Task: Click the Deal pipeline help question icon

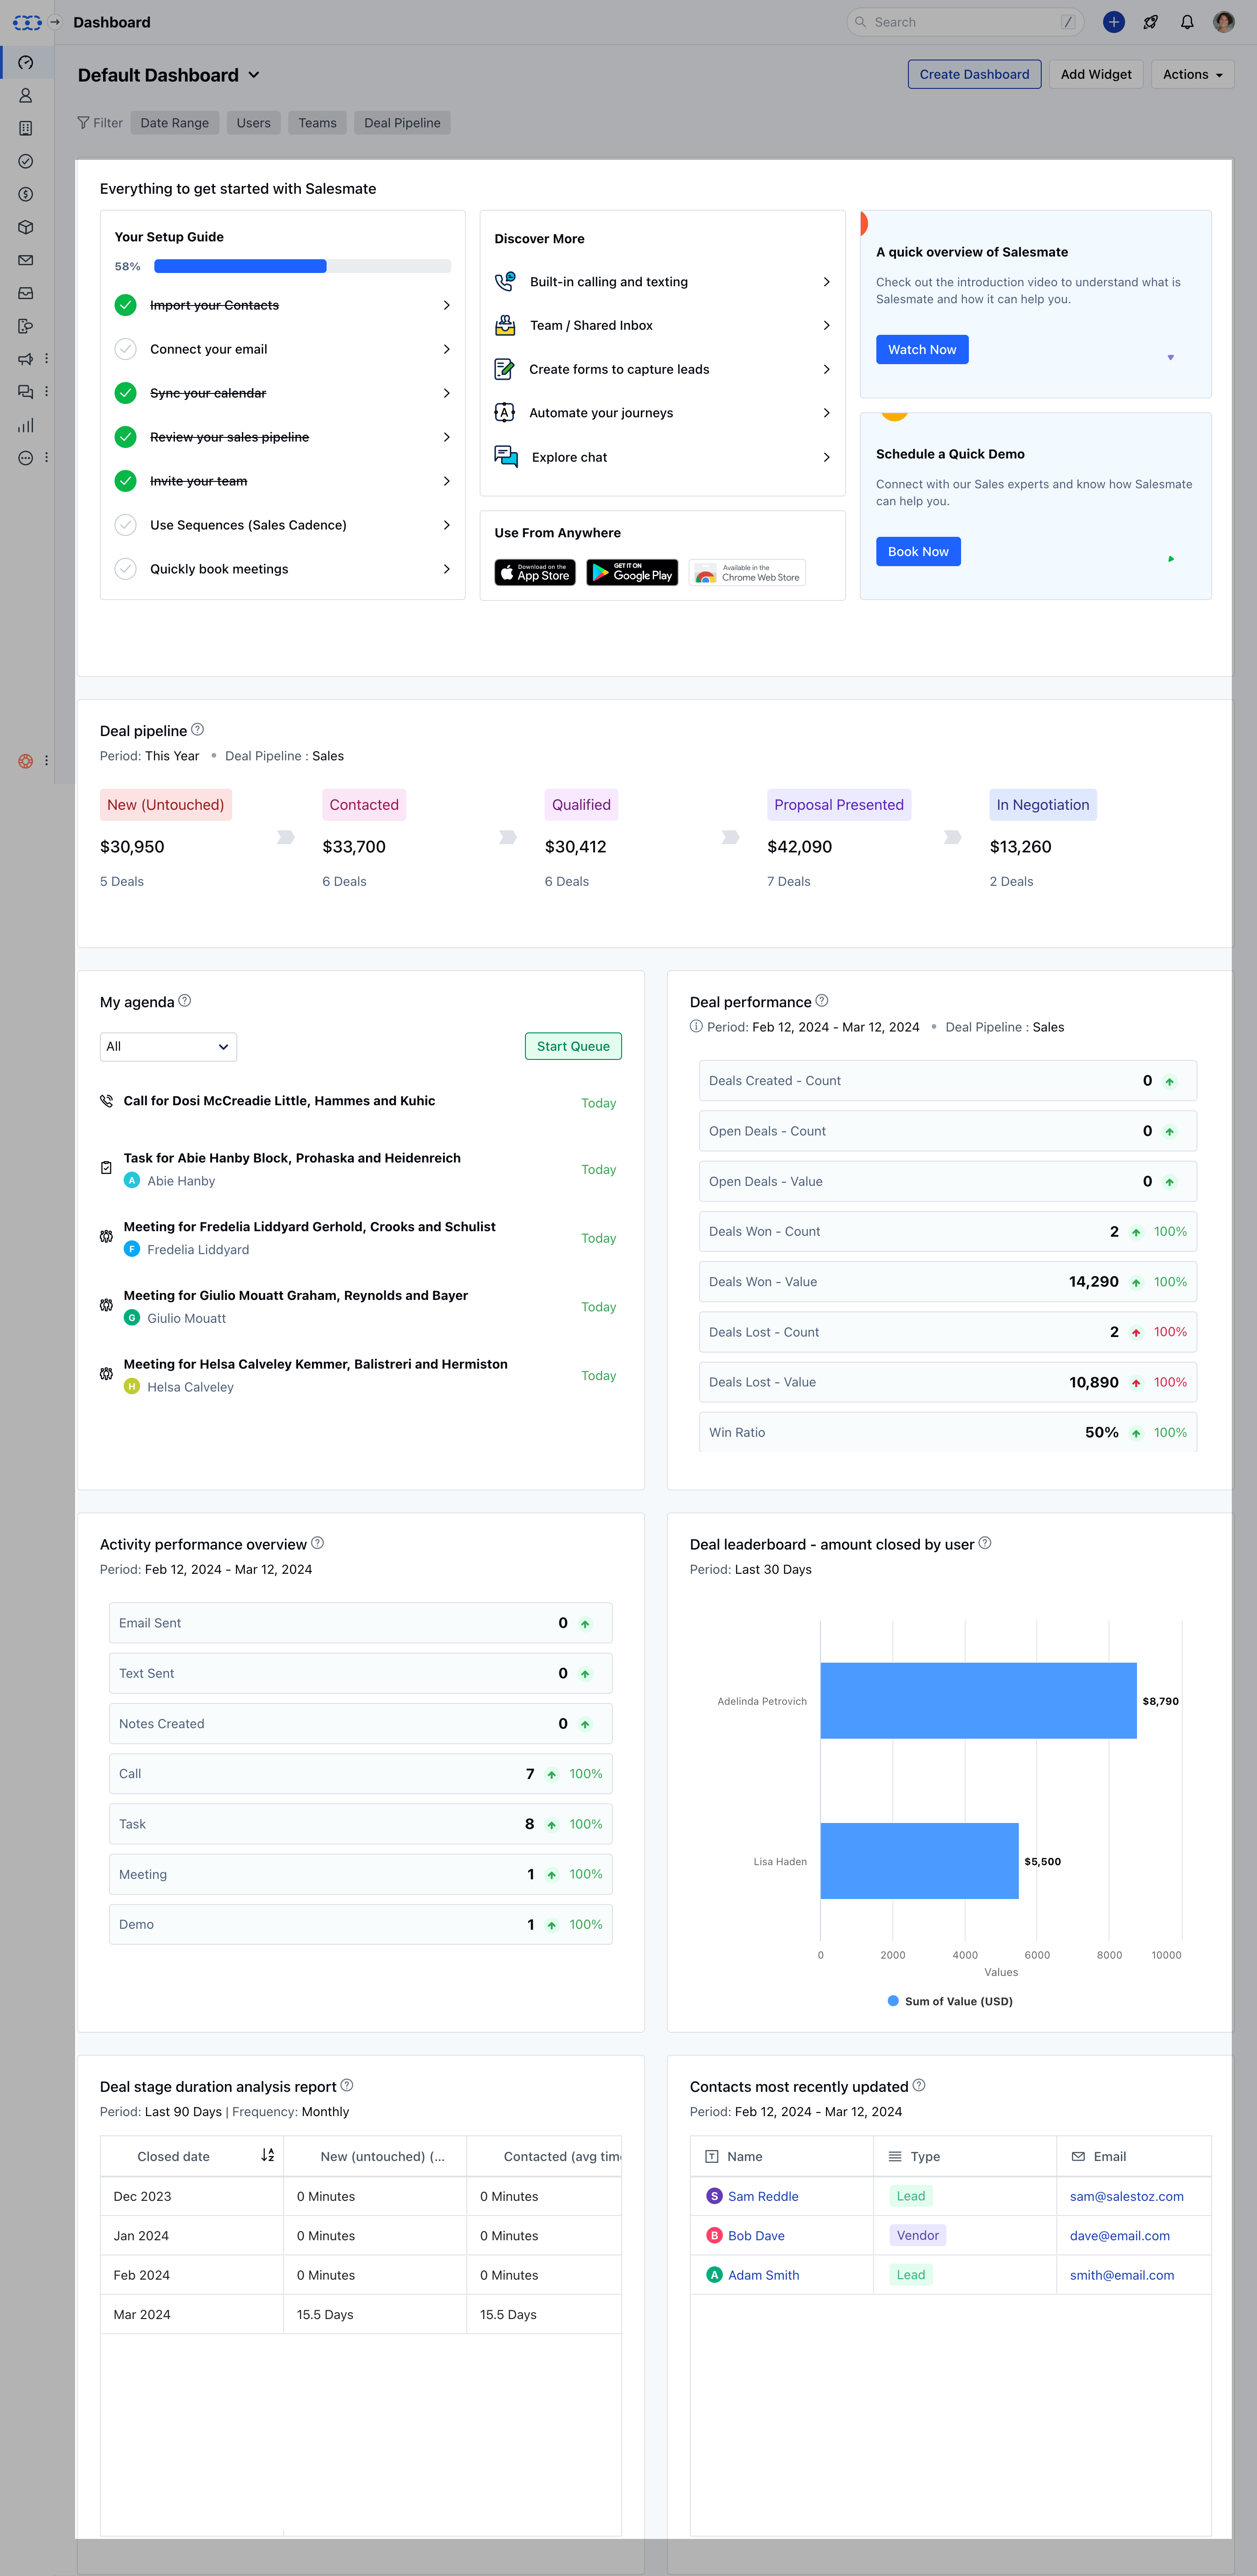Action: pyautogui.click(x=197, y=730)
